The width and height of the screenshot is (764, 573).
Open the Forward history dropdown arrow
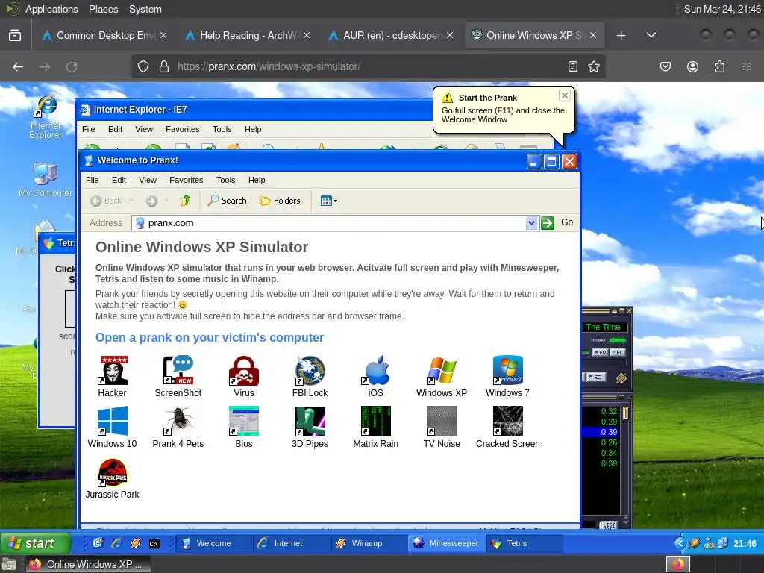click(166, 201)
